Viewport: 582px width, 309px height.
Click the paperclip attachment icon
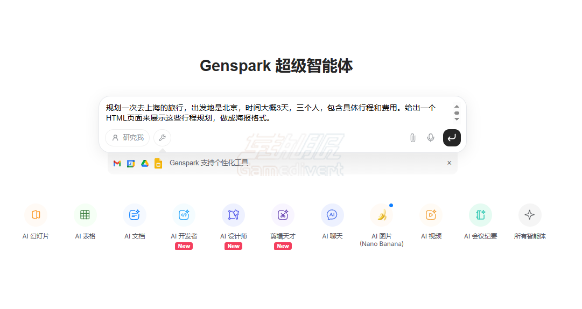tap(413, 138)
